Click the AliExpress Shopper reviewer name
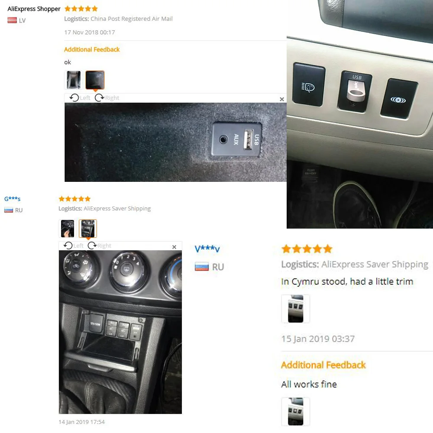 tap(34, 9)
